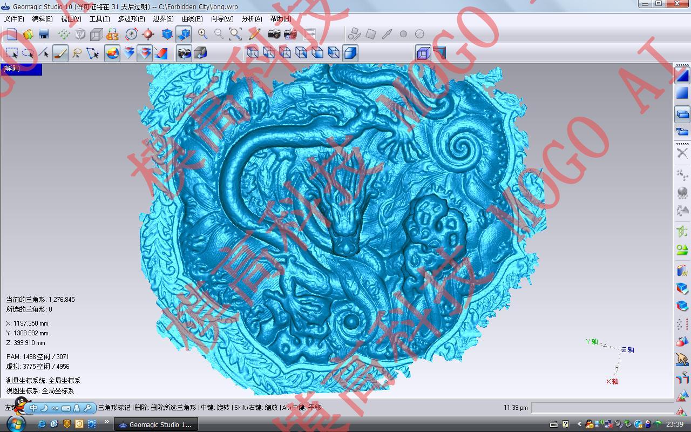The height and width of the screenshot is (432, 691).
Task: Select the line selection tool
Action: coord(44,53)
